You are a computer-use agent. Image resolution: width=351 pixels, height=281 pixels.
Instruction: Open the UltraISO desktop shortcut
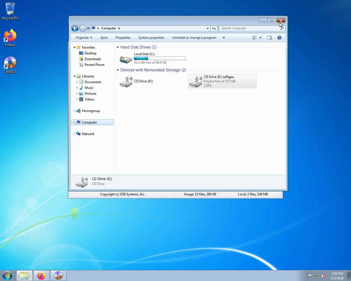10,65
